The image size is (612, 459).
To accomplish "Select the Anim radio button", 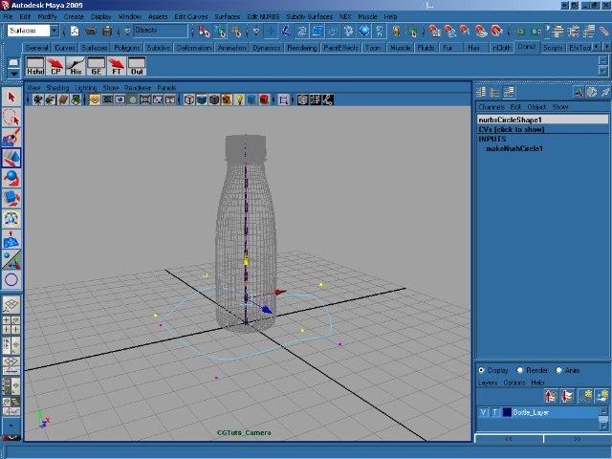I will click(559, 370).
